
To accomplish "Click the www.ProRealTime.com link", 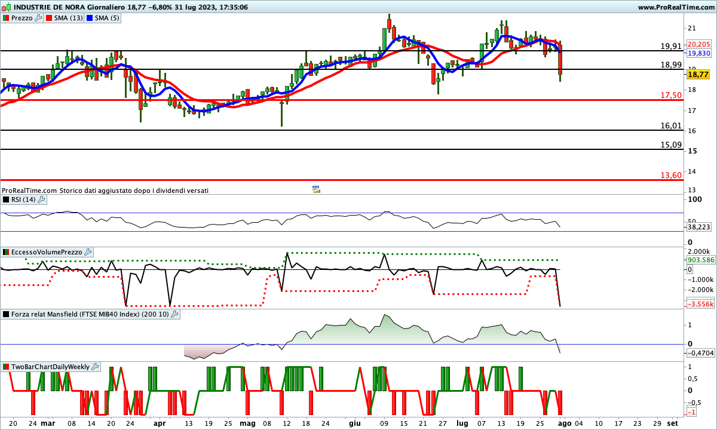I will click(676, 7).
